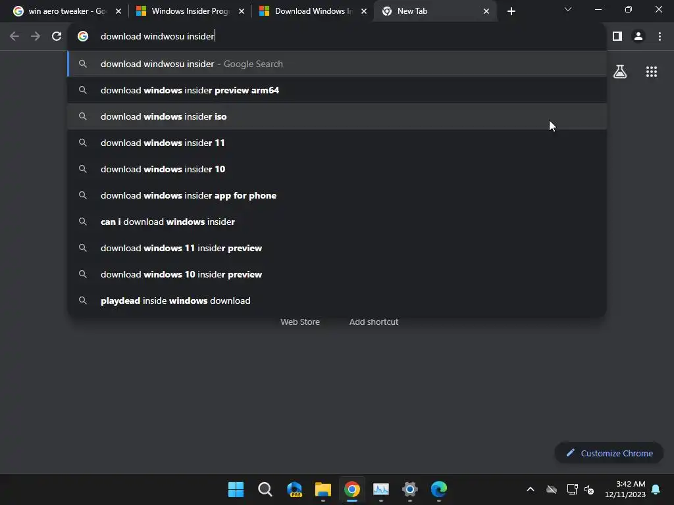674x505 pixels.
Task: Open the Web Store shortcut
Action: point(300,322)
